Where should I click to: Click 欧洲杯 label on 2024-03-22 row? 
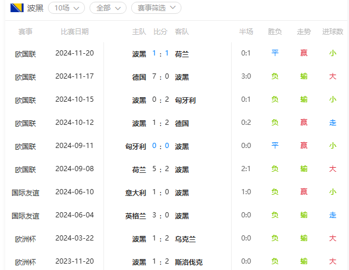[x=25, y=239]
